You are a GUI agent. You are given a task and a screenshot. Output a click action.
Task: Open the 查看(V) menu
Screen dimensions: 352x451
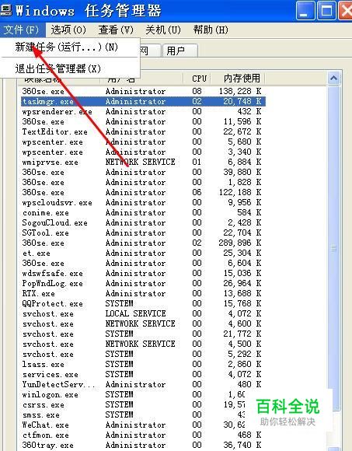coord(116,30)
